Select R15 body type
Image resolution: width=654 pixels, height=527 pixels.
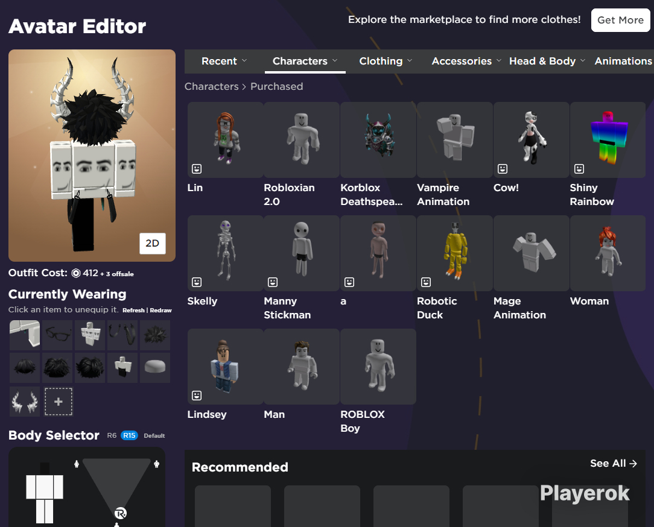pos(129,435)
